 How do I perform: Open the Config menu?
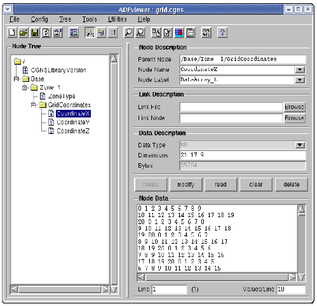point(39,19)
